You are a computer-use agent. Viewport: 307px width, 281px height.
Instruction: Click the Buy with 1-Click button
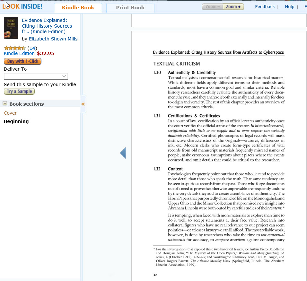[x=22, y=61]
